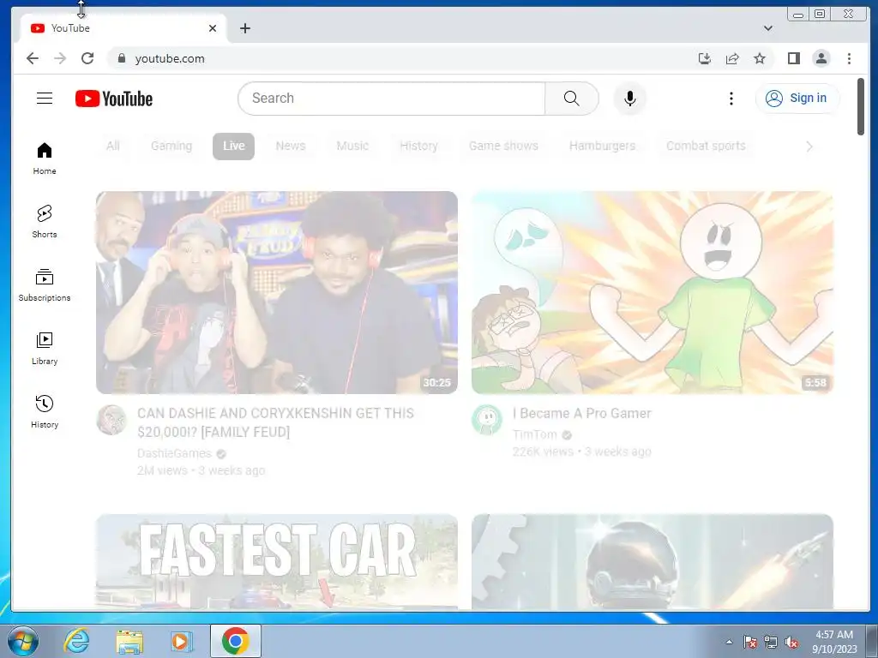Screen dimensions: 878x658
Task: Click the browser Forward arrow
Action: click(x=60, y=58)
